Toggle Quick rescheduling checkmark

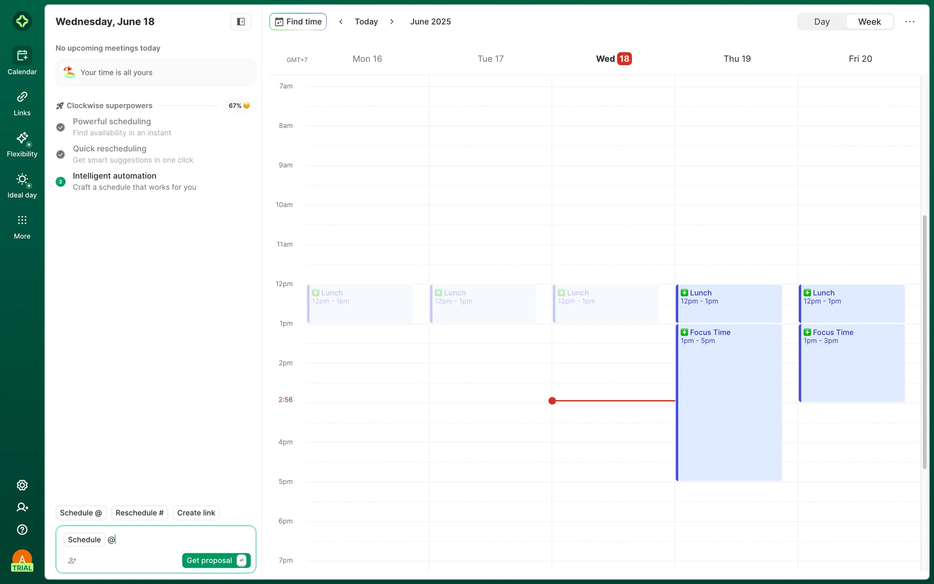point(60,154)
